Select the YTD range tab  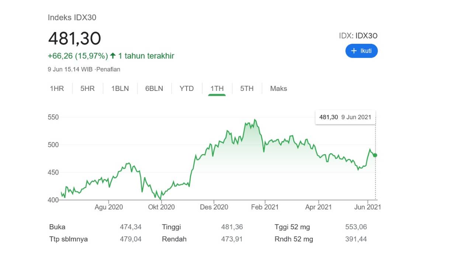[x=187, y=88]
